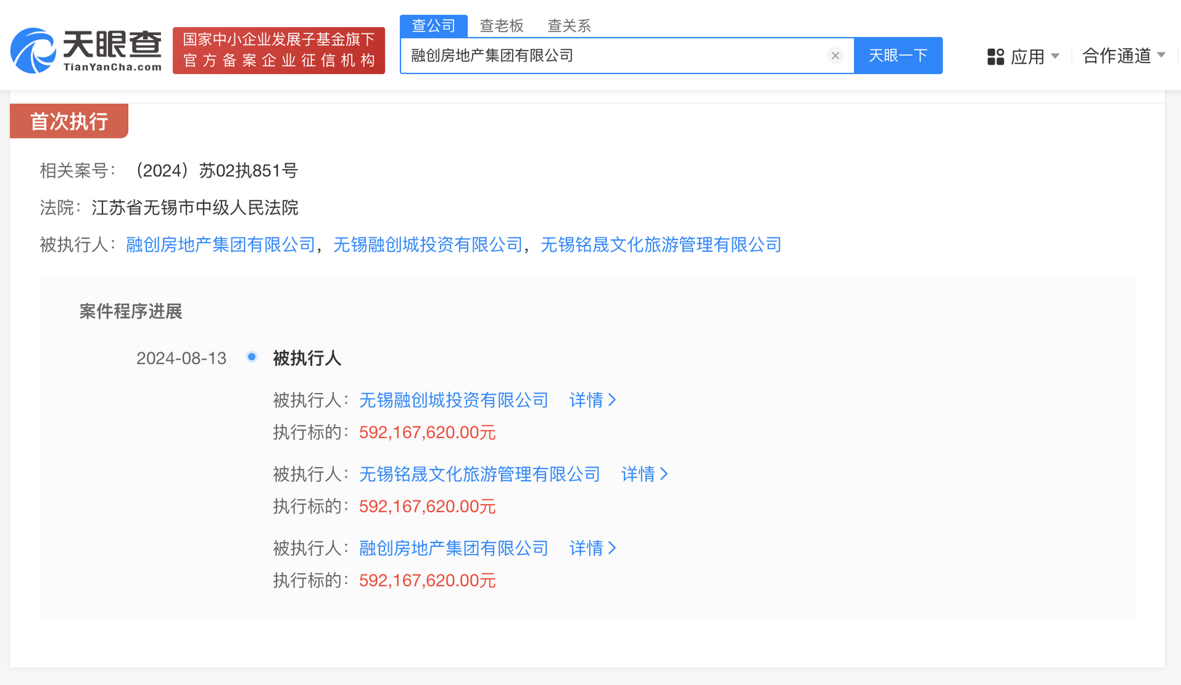View 详情 for 融创房地产集团有限公司
Screen dimensions: 1181x685
click(x=593, y=548)
